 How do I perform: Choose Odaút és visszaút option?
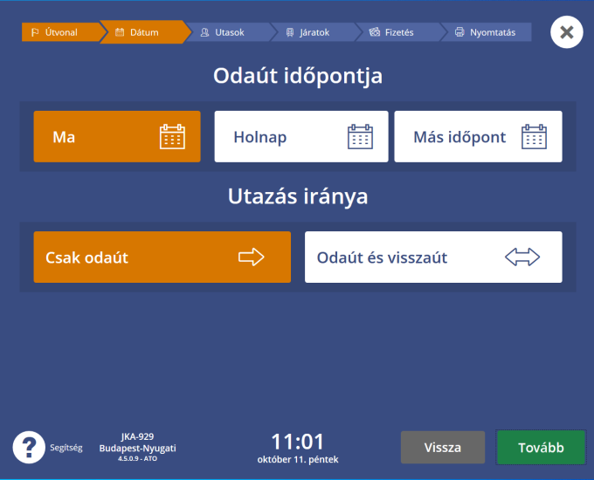[x=432, y=257]
